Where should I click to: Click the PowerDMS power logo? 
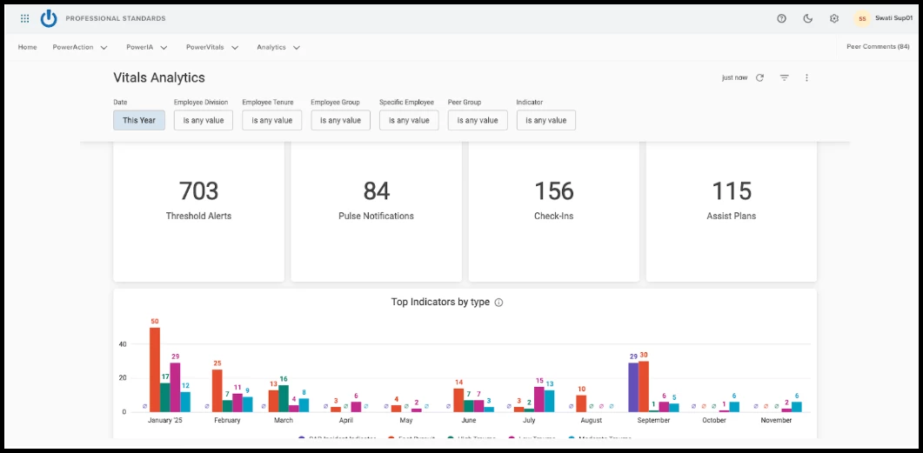pos(49,19)
